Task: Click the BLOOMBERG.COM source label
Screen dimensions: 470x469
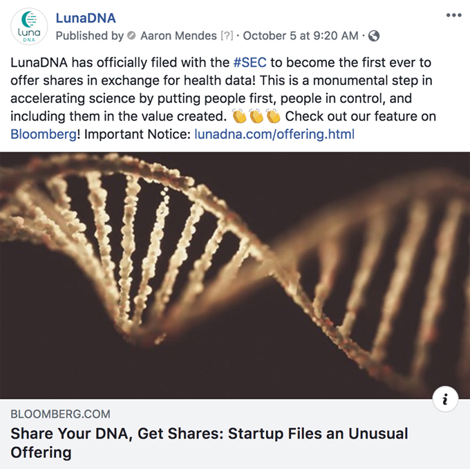Action: (60, 414)
